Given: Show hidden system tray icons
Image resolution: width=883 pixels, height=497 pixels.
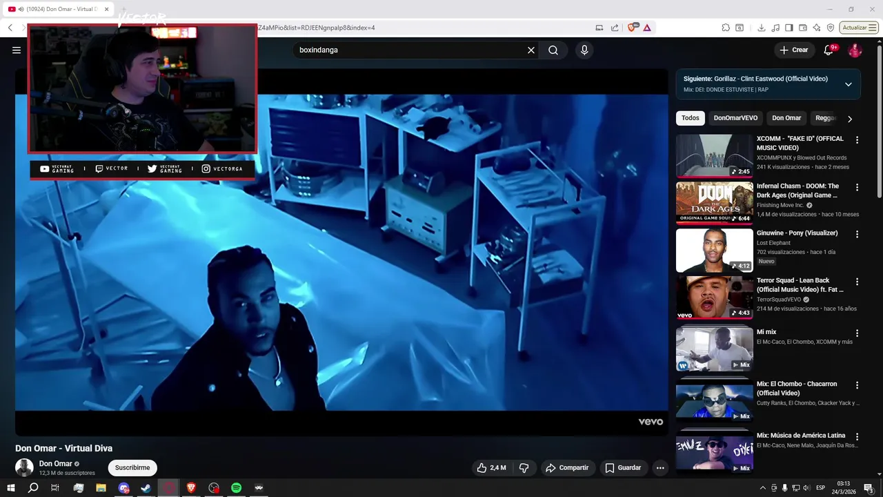Looking at the screenshot, I should pos(762,488).
